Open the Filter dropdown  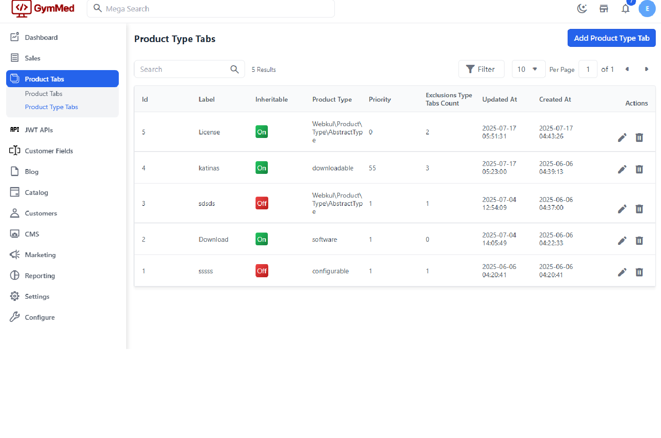tap(481, 69)
